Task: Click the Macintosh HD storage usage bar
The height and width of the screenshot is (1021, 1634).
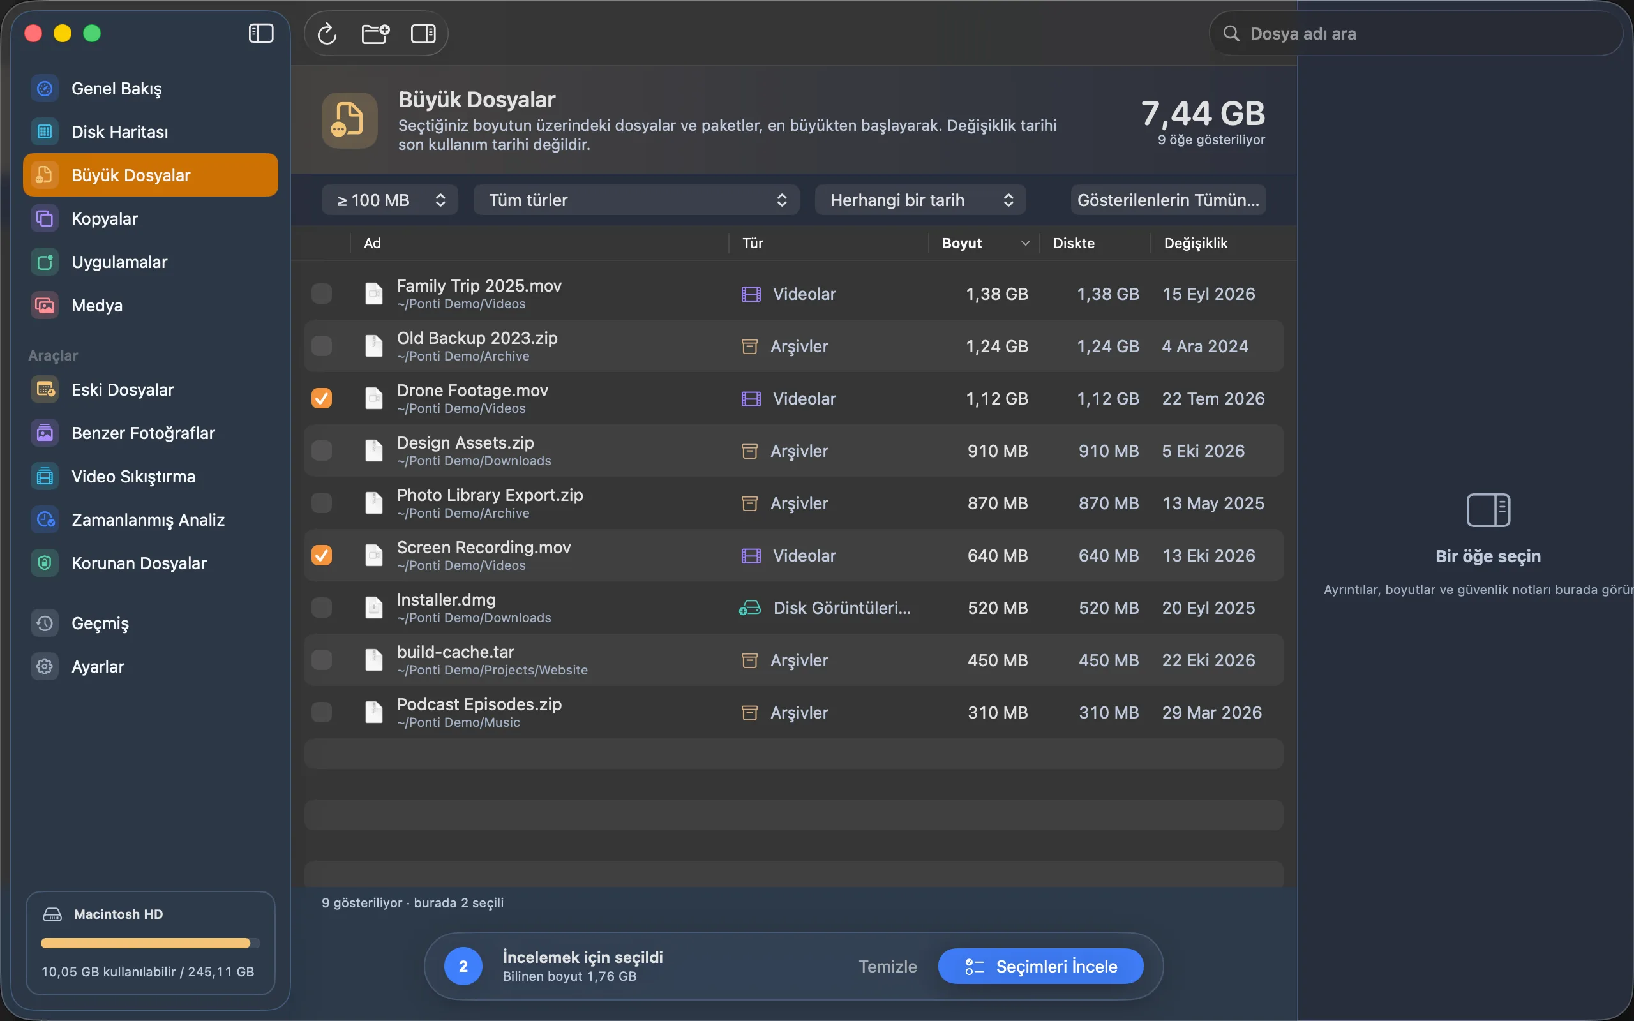Action: pyautogui.click(x=150, y=943)
